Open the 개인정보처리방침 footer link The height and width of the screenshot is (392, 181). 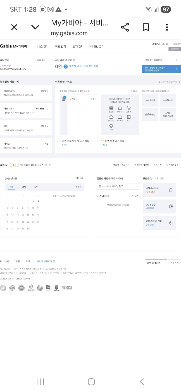(x=46, y=261)
